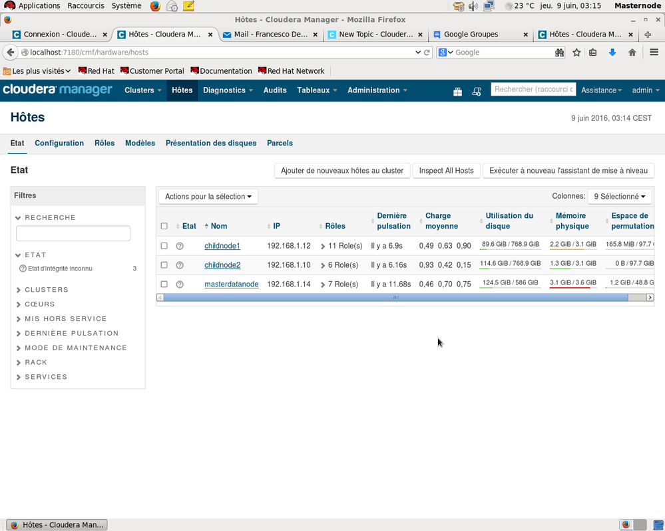Close the Mail - Francesco tab
The width and height of the screenshot is (665, 531).
tap(315, 35)
